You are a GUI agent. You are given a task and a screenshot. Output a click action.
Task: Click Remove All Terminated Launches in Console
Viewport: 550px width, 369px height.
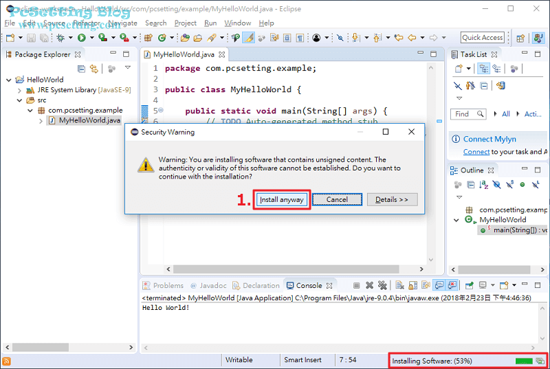(x=382, y=285)
